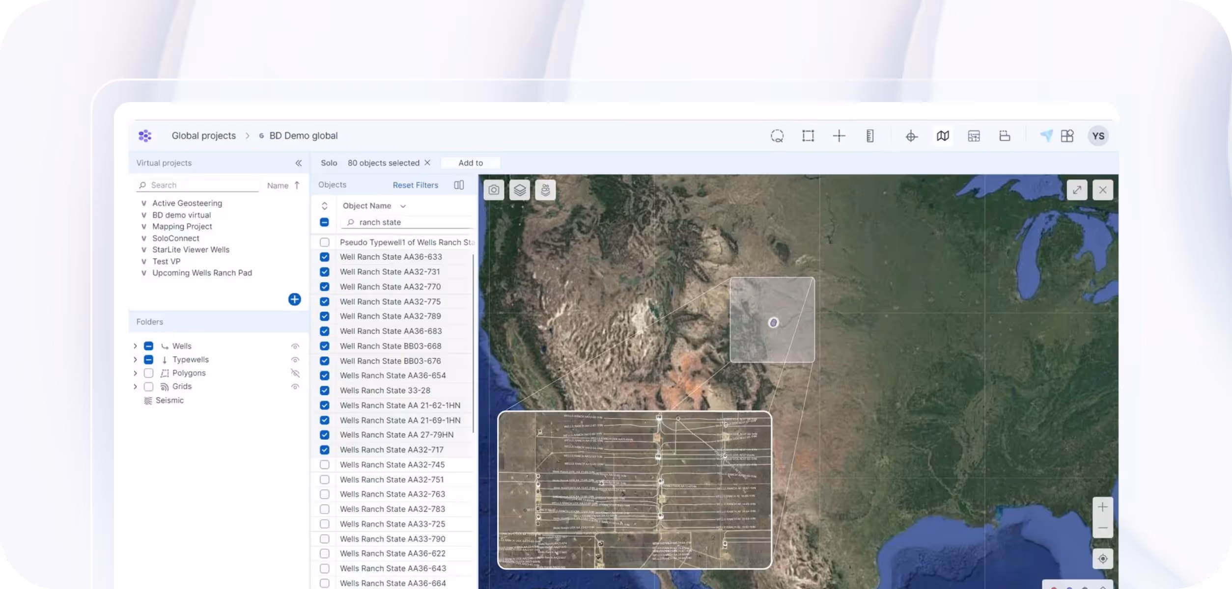Screen dimensions: 1232x589
Task: Toggle Grids folder visibility eye
Action: (295, 387)
